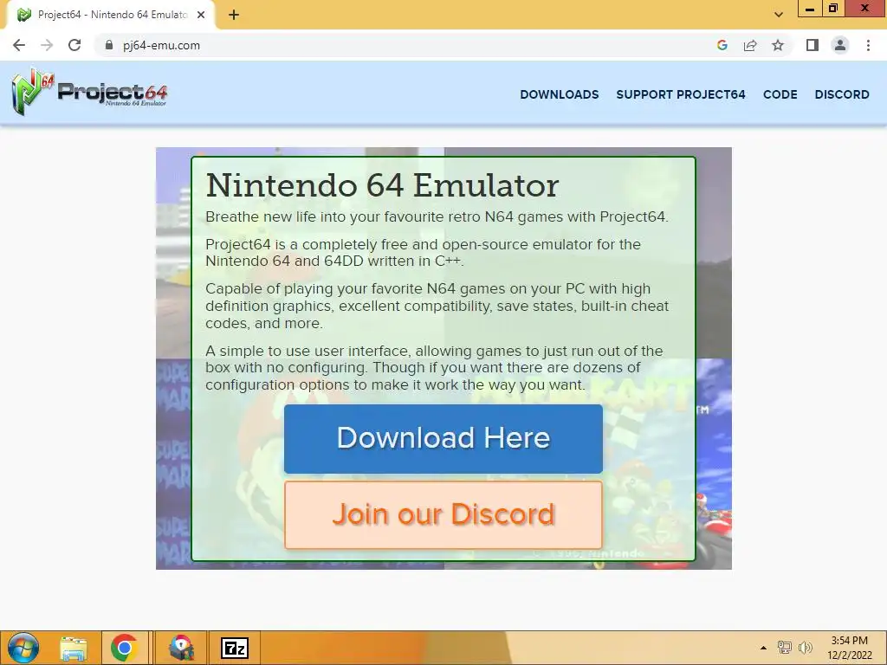Open Chrome three-dot menu
Image resolution: width=887 pixels, height=665 pixels.
pos(868,45)
